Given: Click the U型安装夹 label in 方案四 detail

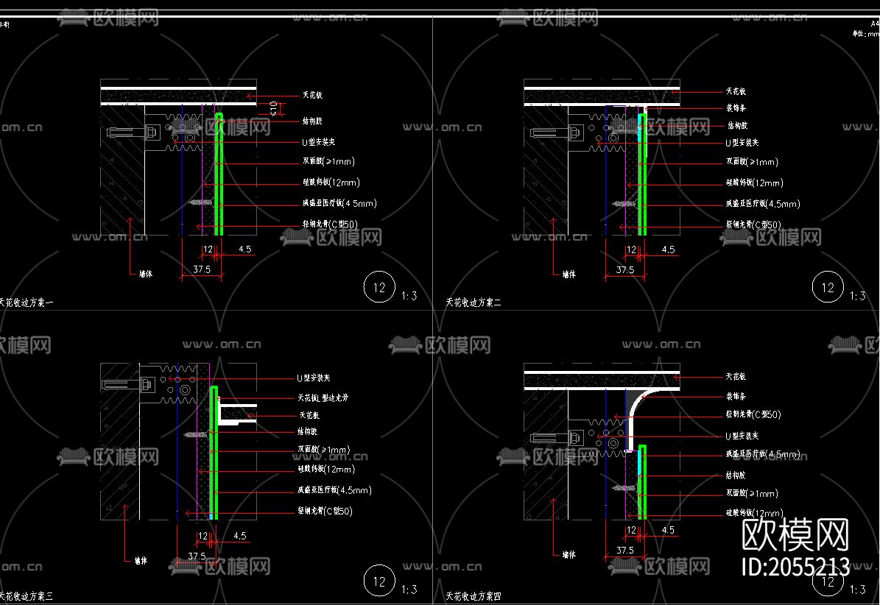Looking at the screenshot, I should point(742,436).
